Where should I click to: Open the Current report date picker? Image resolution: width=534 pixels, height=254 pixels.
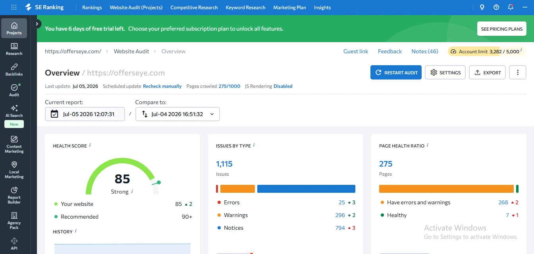pos(85,114)
